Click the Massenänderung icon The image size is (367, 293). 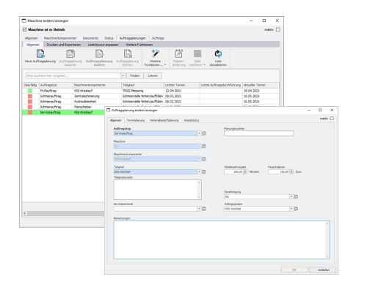(x=178, y=53)
